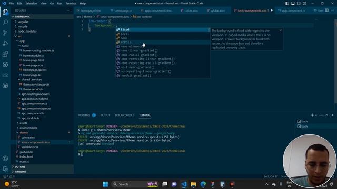The height and width of the screenshot is (189, 337).
Task: Switch to Output panel tab
Action: (x=105, y=115)
